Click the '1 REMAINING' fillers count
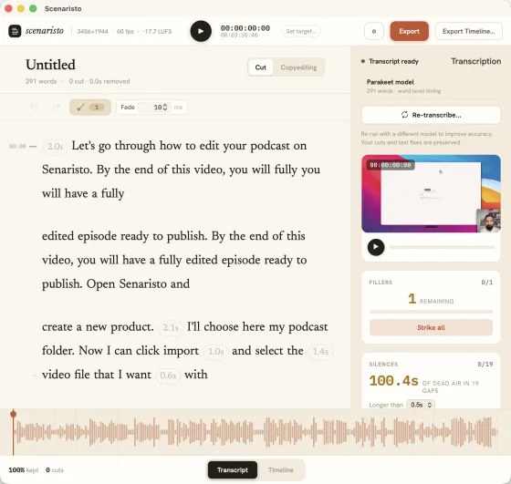This screenshot has width=511, height=484. pos(431,299)
